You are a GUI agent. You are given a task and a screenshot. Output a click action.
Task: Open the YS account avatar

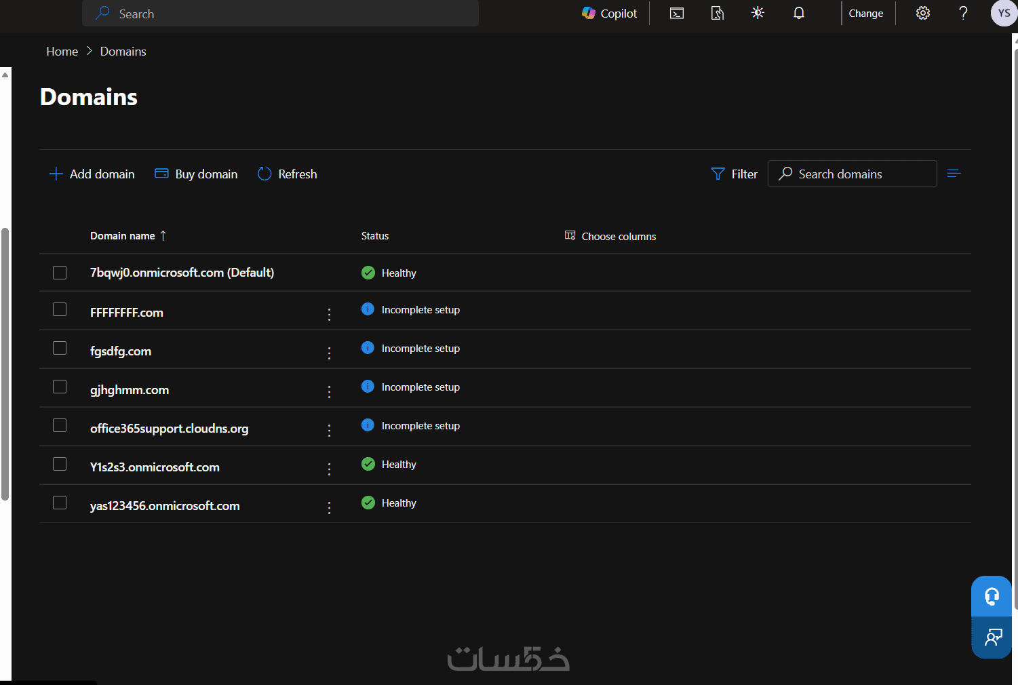[x=1004, y=13]
